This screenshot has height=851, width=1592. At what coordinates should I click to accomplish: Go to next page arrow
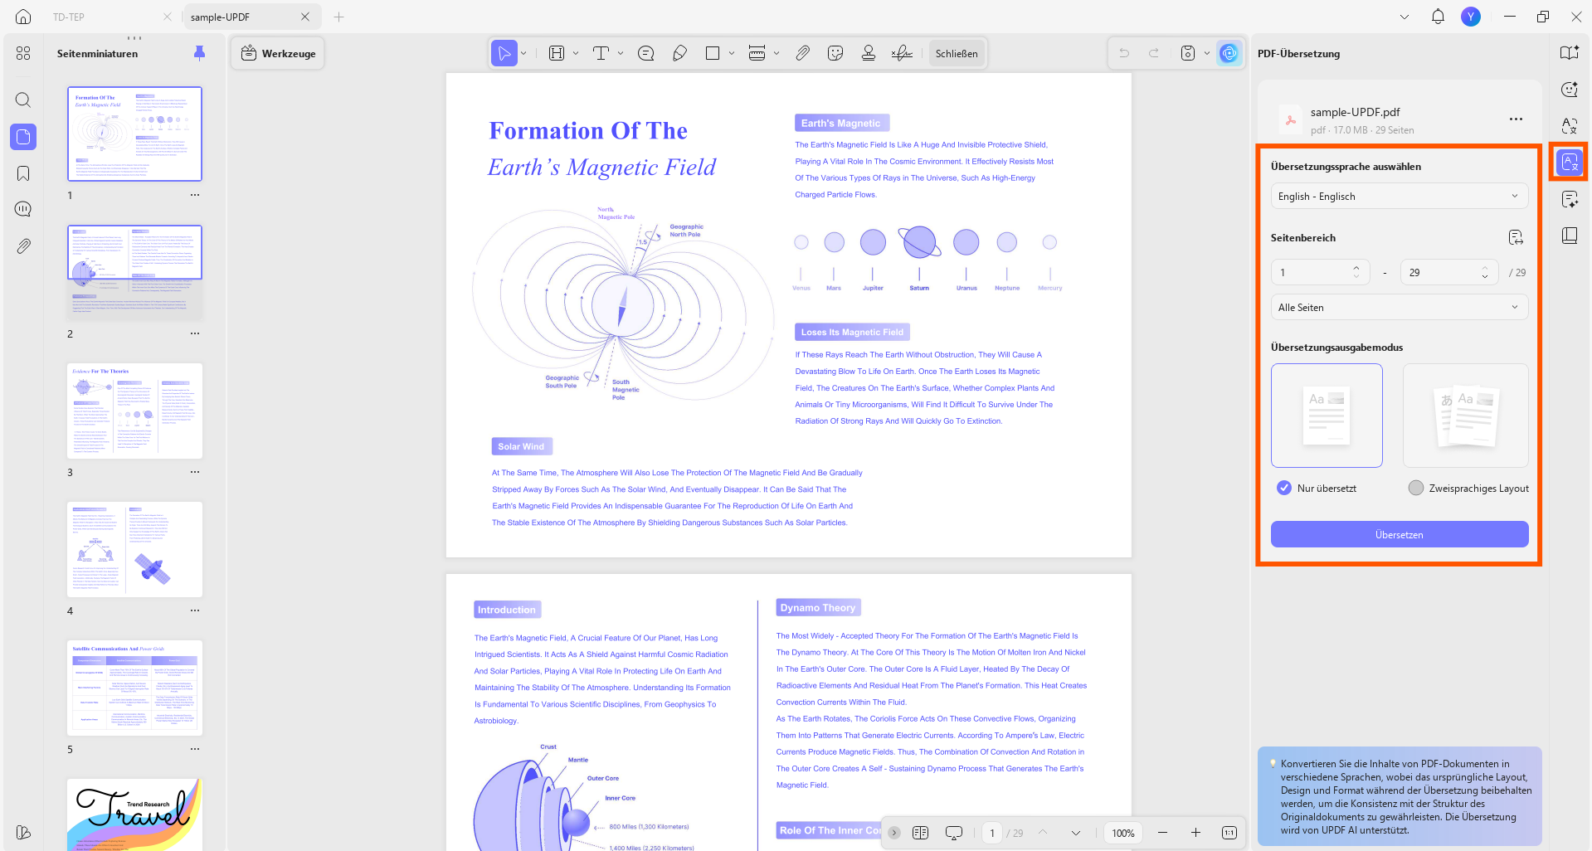(x=1075, y=833)
